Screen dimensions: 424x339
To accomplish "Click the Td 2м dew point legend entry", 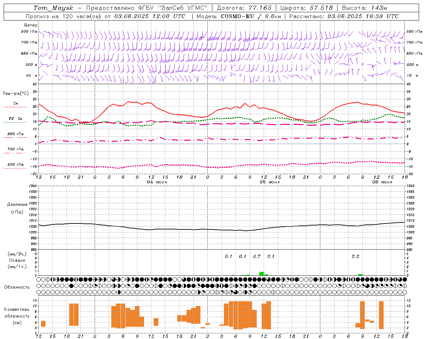I will (16, 118).
